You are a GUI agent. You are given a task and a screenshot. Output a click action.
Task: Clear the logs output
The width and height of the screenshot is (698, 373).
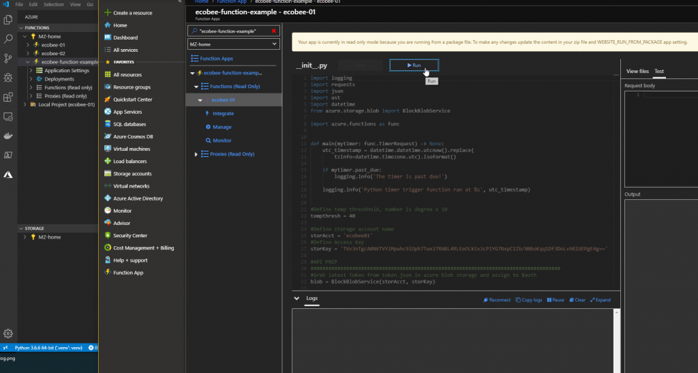[x=577, y=300]
